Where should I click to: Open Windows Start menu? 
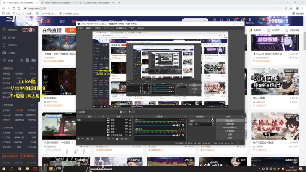coord(4,169)
